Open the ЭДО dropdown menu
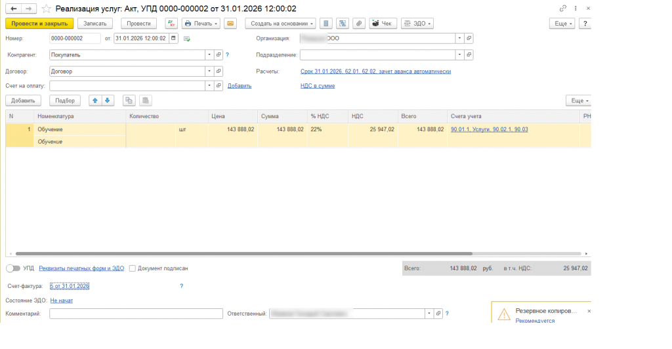The height and width of the screenshot is (349, 672). pos(417,24)
